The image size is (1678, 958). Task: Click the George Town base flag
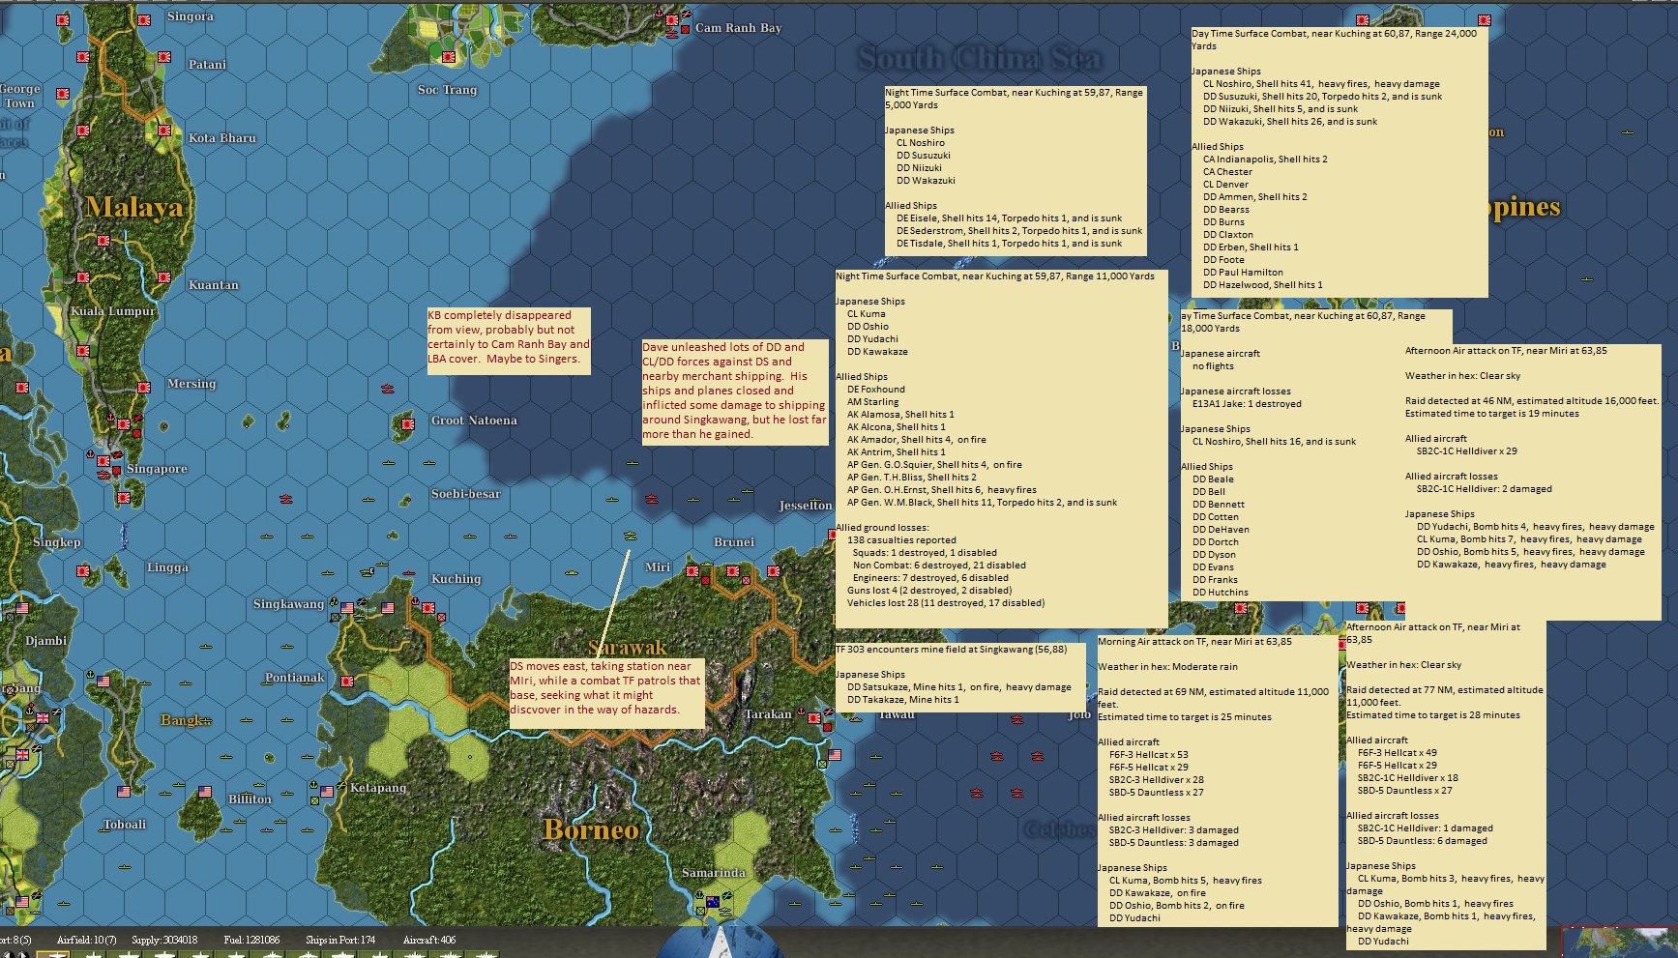pyautogui.click(x=63, y=95)
